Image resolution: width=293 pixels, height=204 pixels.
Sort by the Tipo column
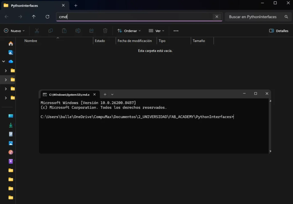coord(162,41)
